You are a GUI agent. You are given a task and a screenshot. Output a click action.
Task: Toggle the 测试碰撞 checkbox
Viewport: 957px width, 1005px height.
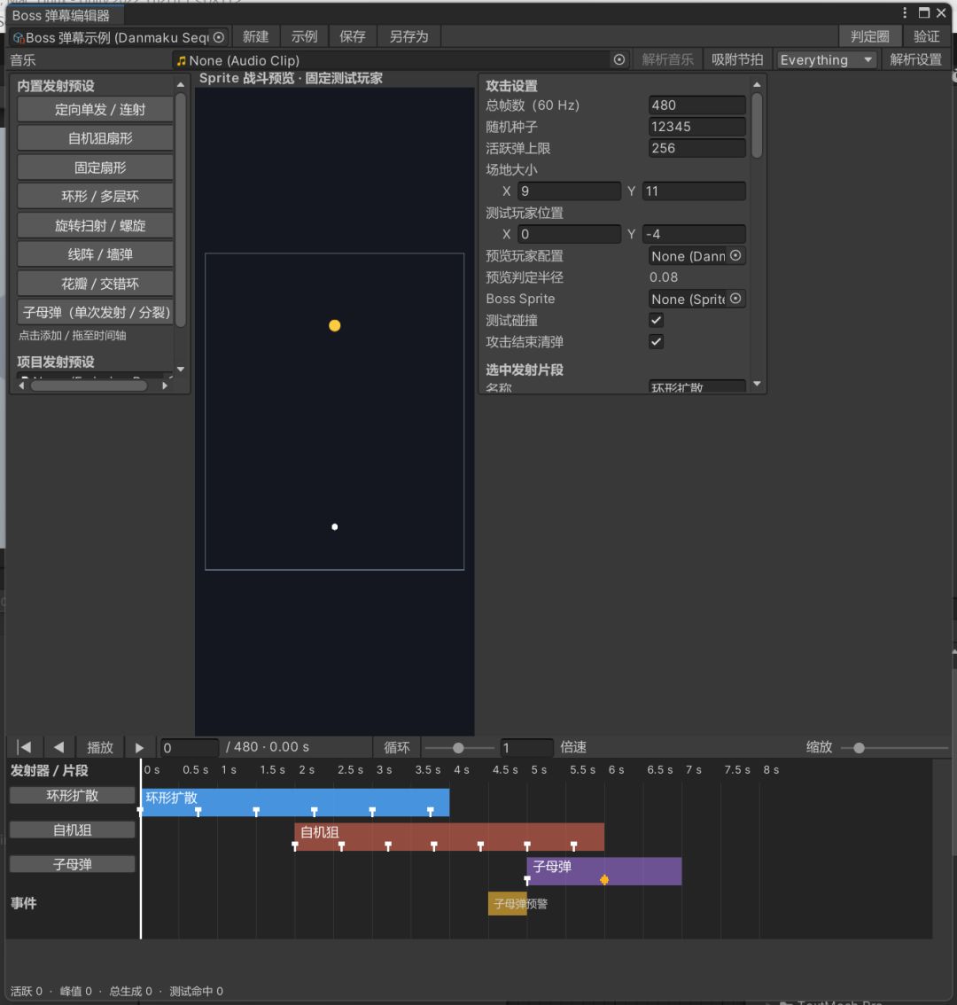(x=656, y=320)
